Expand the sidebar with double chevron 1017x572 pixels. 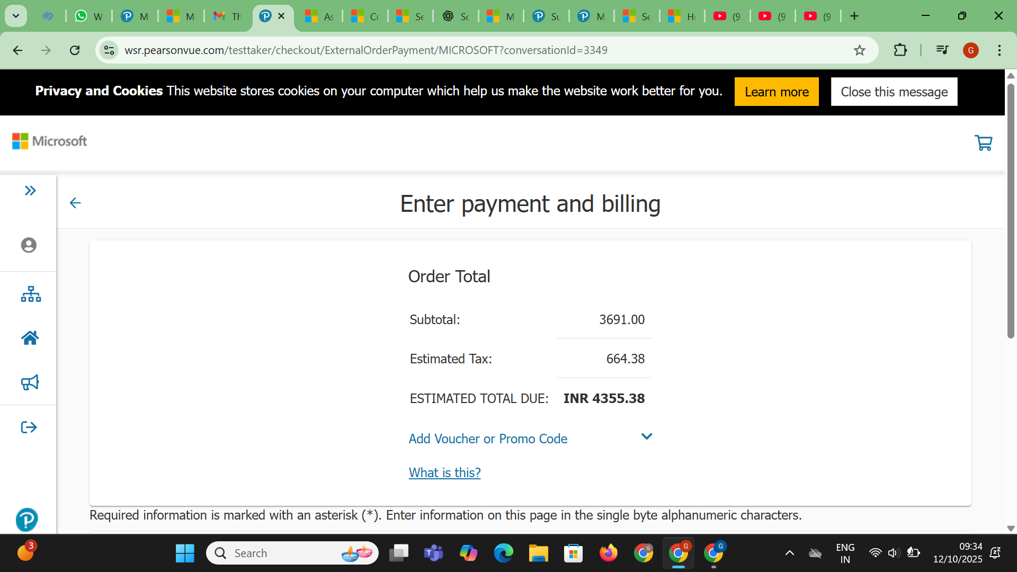pyautogui.click(x=30, y=191)
